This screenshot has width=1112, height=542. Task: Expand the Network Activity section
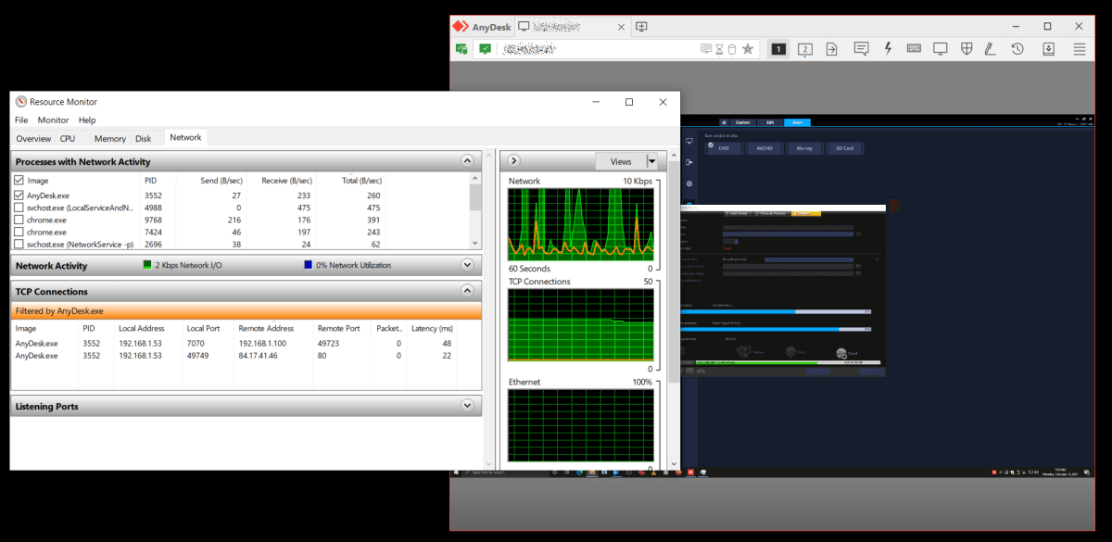click(x=467, y=265)
